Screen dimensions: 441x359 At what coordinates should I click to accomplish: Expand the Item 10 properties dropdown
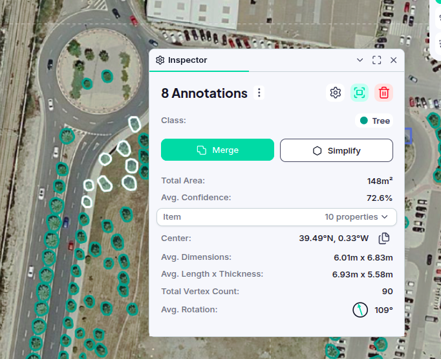[277, 217]
